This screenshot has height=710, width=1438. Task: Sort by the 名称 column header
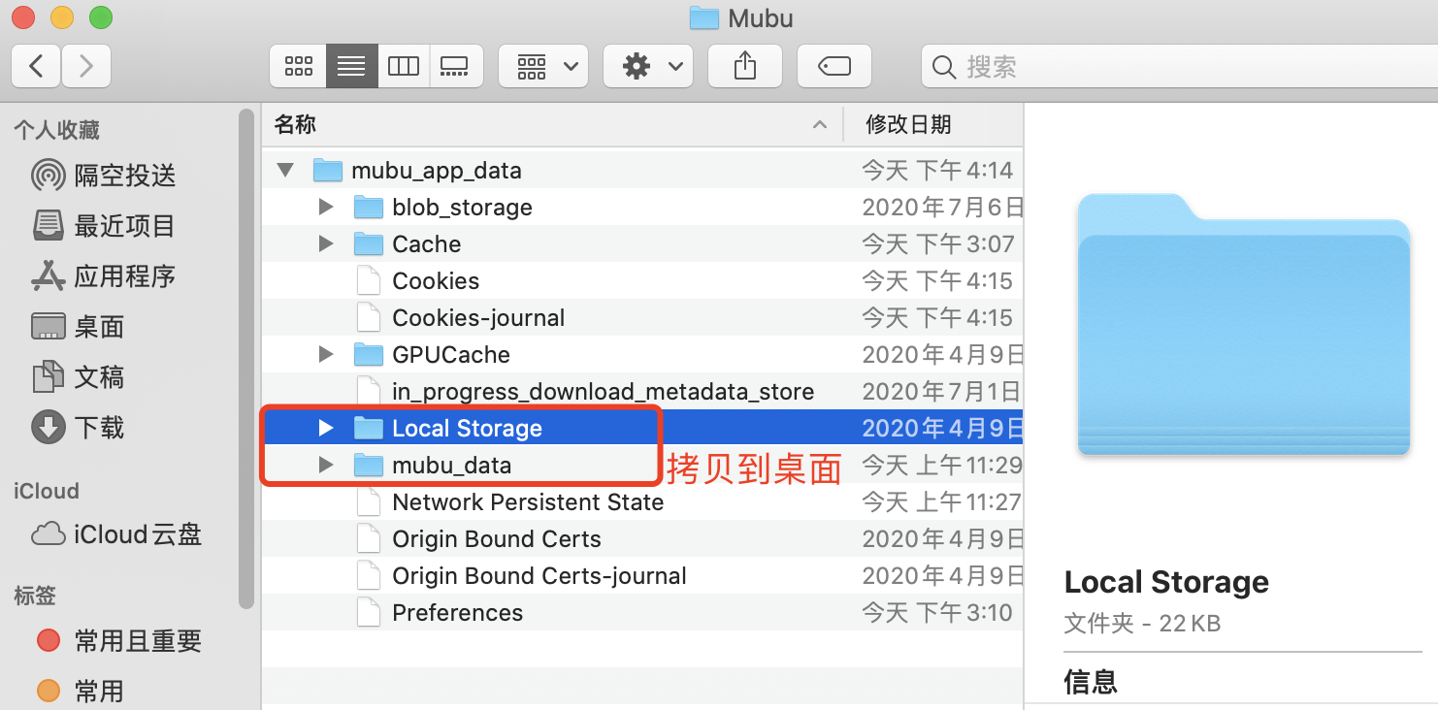551,124
